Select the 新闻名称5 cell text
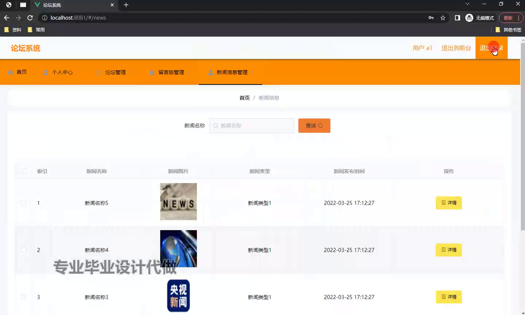 coord(97,203)
